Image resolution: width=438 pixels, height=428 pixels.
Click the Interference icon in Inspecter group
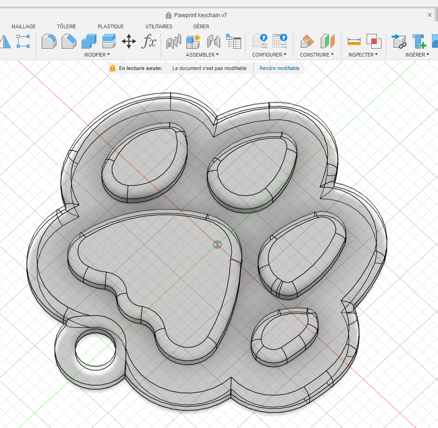(x=374, y=41)
